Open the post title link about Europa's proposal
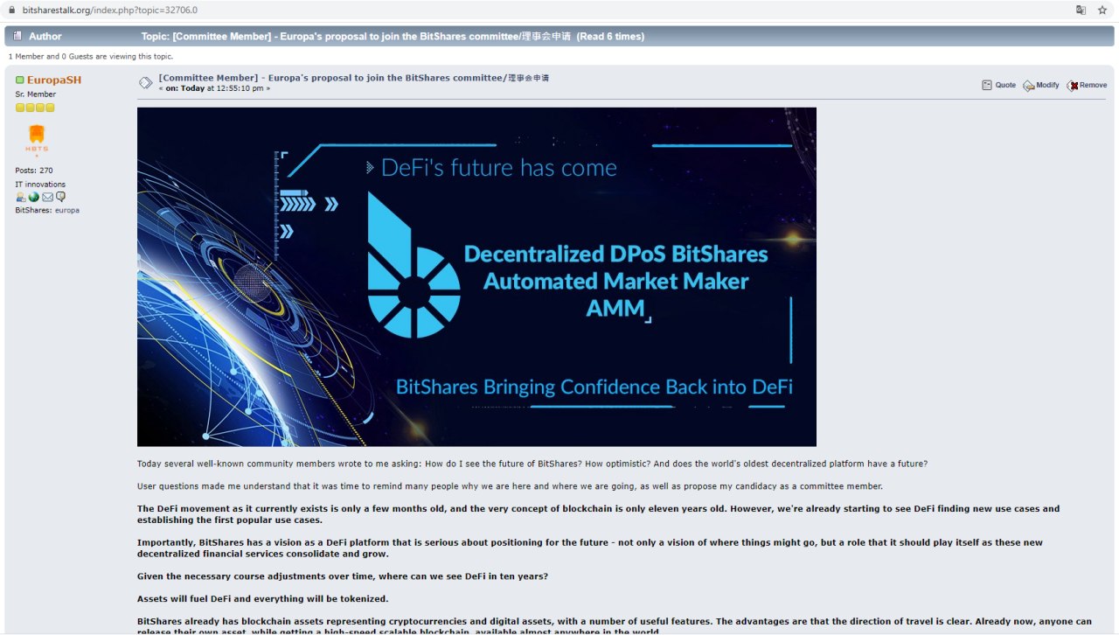Image resolution: width=1119 pixels, height=635 pixels. (354, 77)
